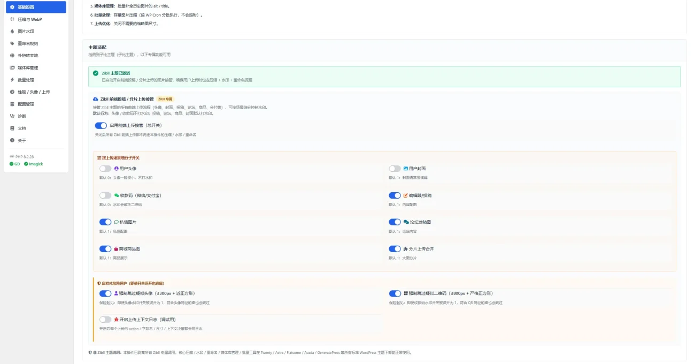The width and height of the screenshot is (695, 364).
Task: Click the stethoscope icon beside 诊断
Action: [x=12, y=116]
